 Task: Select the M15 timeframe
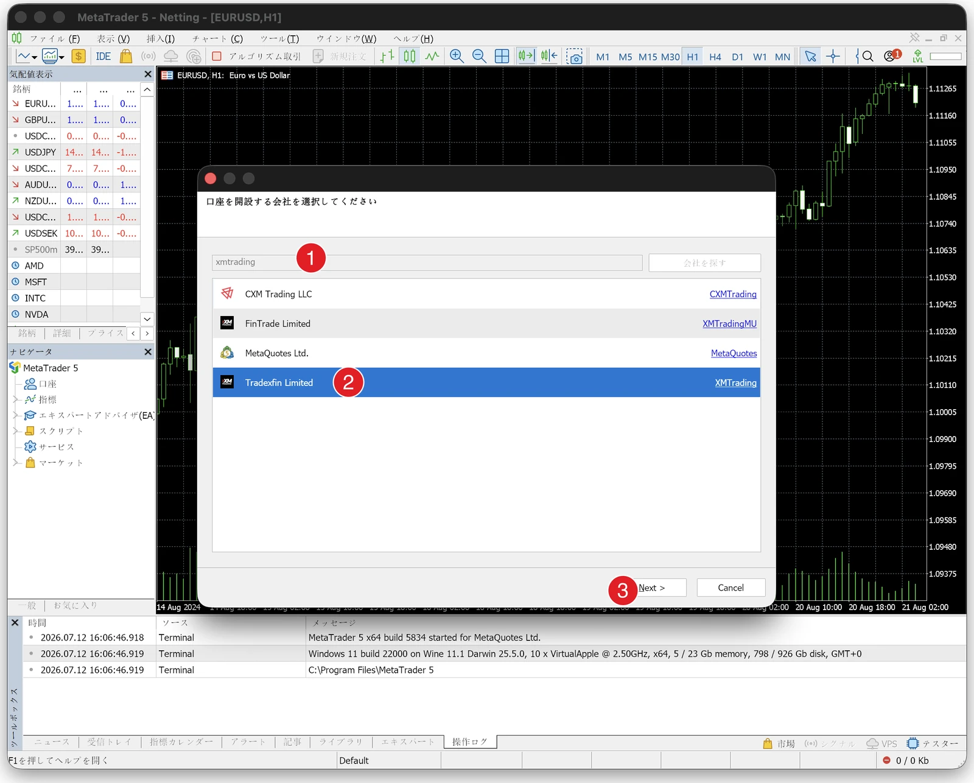pos(648,57)
